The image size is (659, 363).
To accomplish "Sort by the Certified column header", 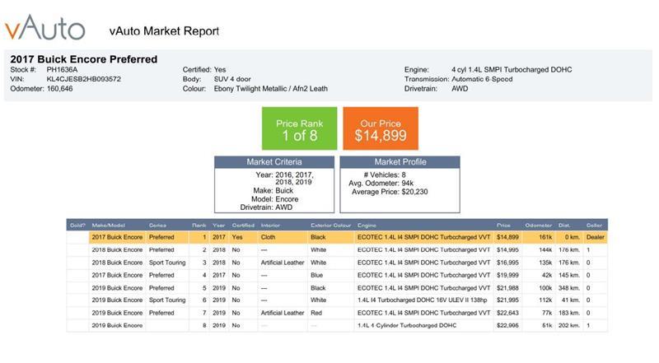I will pyautogui.click(x=243, y=226).
